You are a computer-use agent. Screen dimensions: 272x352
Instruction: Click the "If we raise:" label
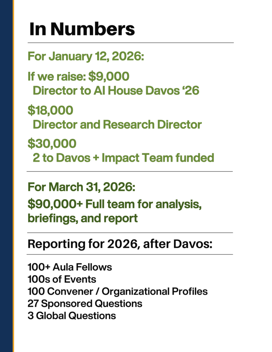pos(57,76)
